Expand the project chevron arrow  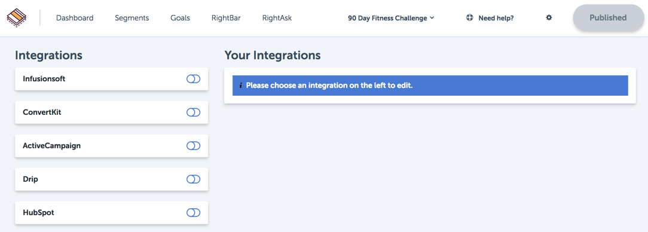pos(432,18)
